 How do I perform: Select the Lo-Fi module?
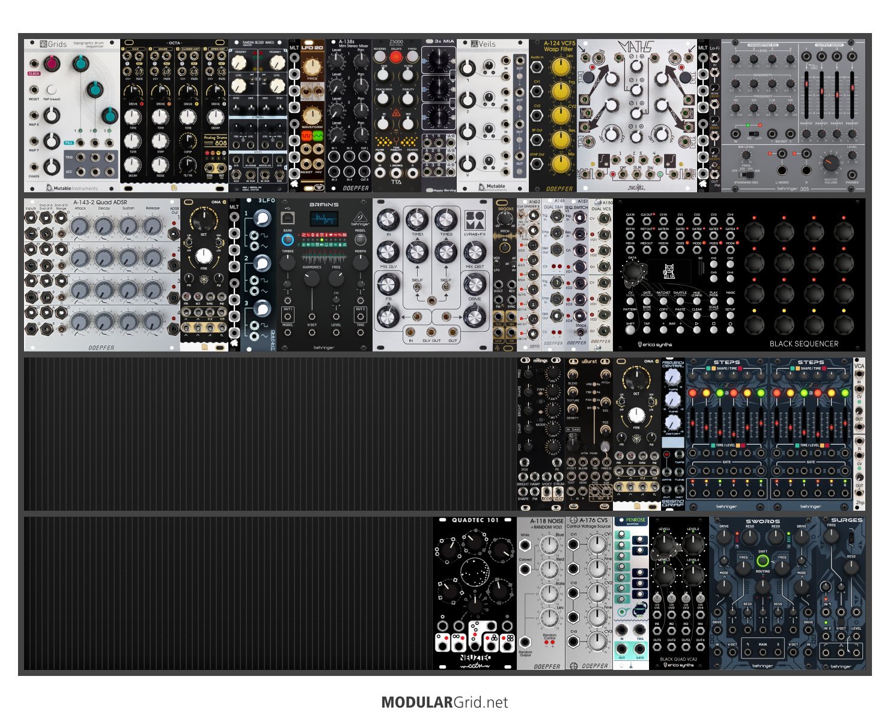(x=715, y=115)
